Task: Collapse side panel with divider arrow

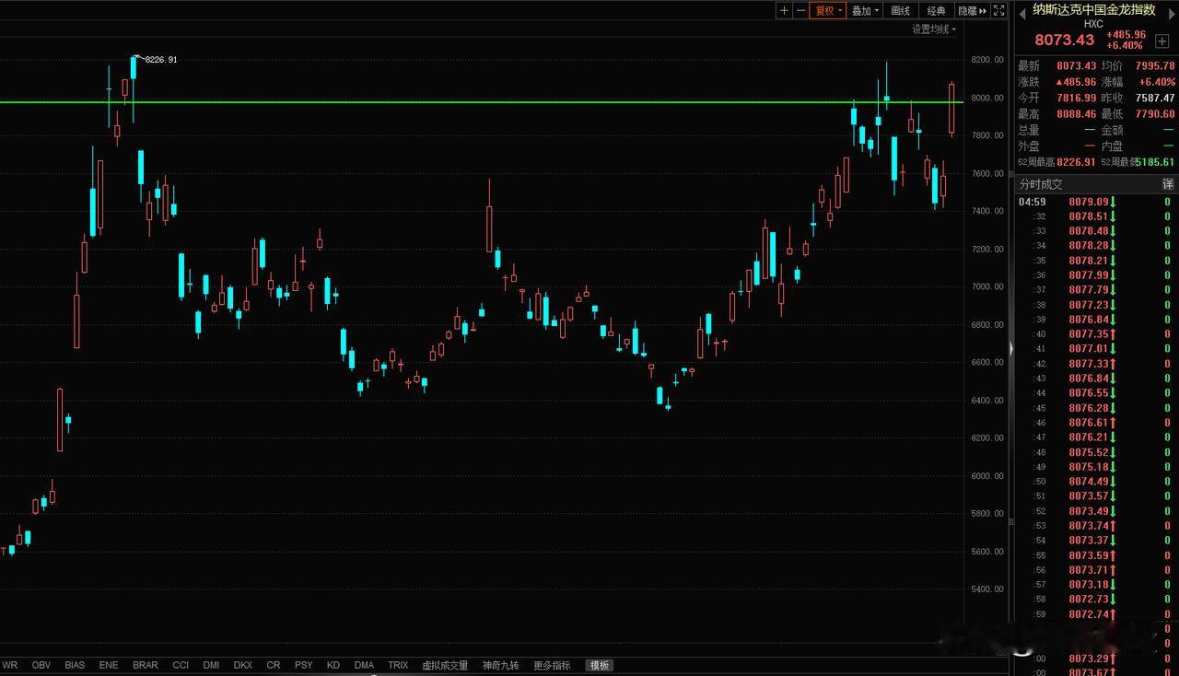Action: [1011, 348]
